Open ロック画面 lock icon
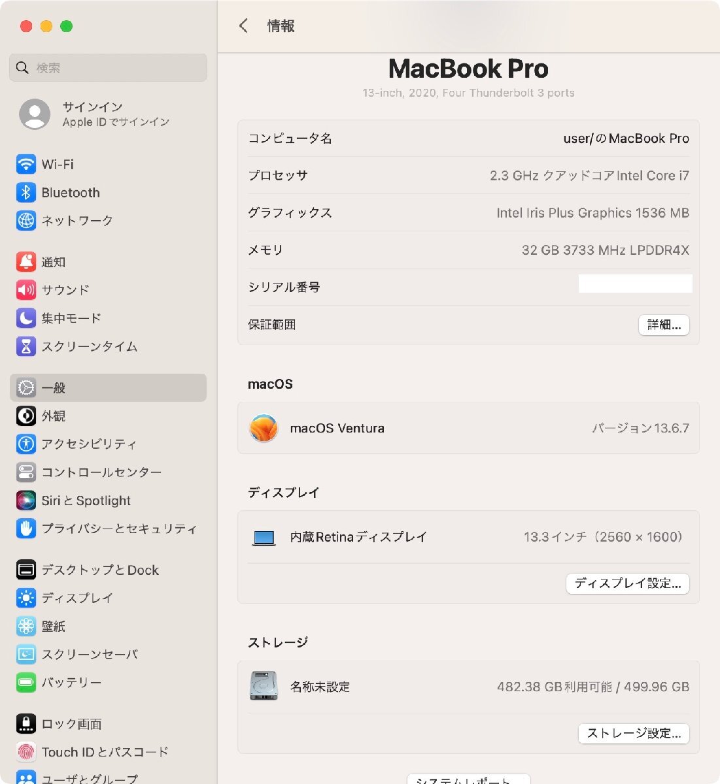Image resolution: width=720 pixels, height=784 pixels. [x=26, y=723]
